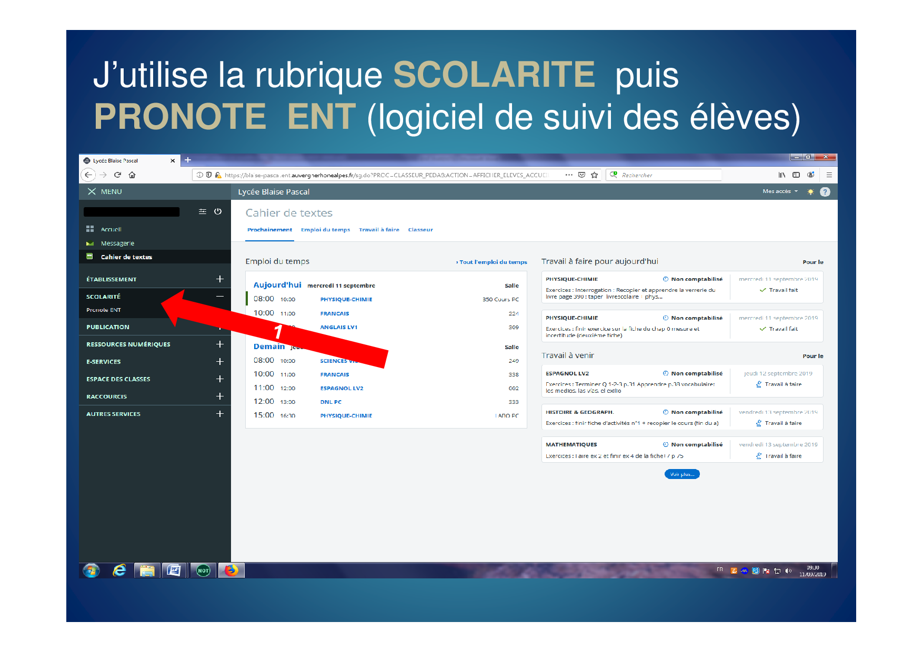Click the lightbulb icon in header

click(810, 192)
